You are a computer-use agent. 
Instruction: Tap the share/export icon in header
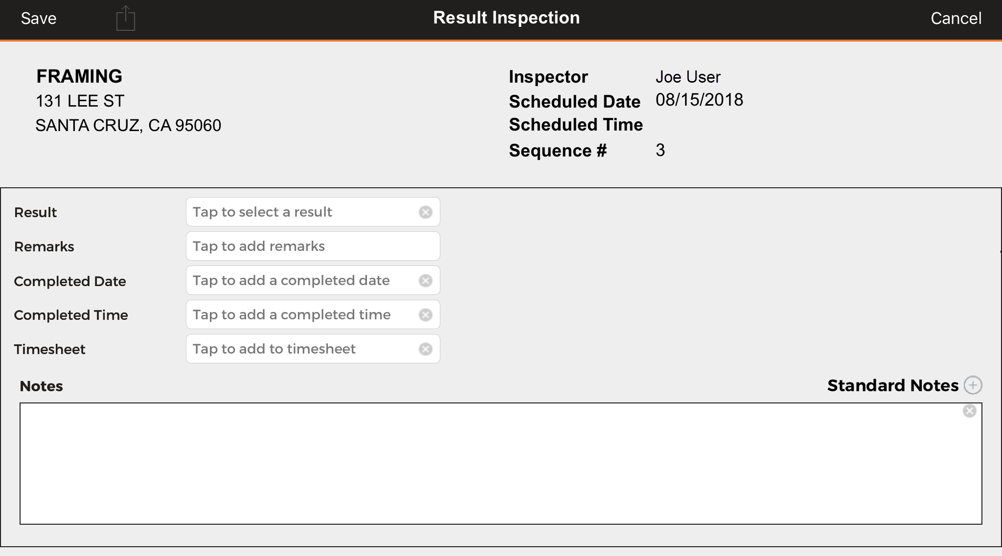click(x=126, y=19)
